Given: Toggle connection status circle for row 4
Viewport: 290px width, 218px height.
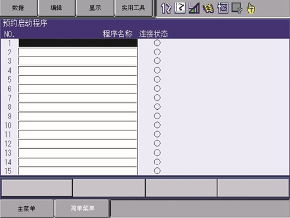Looking at the screenshot, I should (x=157, y=70).
